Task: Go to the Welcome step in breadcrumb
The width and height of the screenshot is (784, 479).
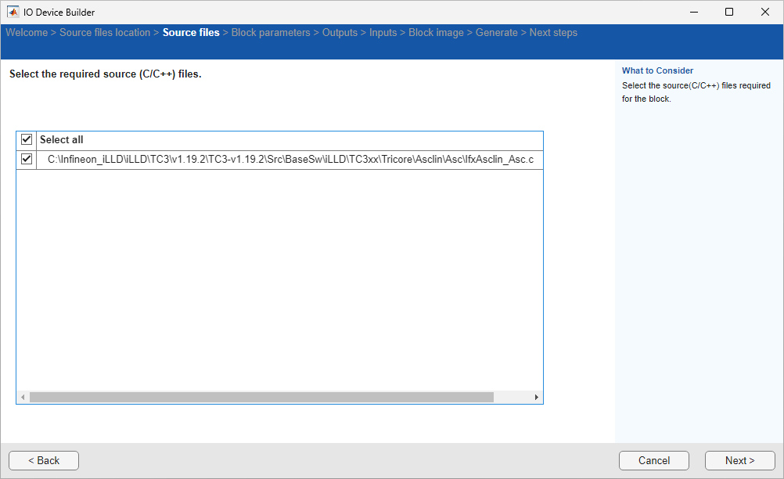Action: coord(27,33)
